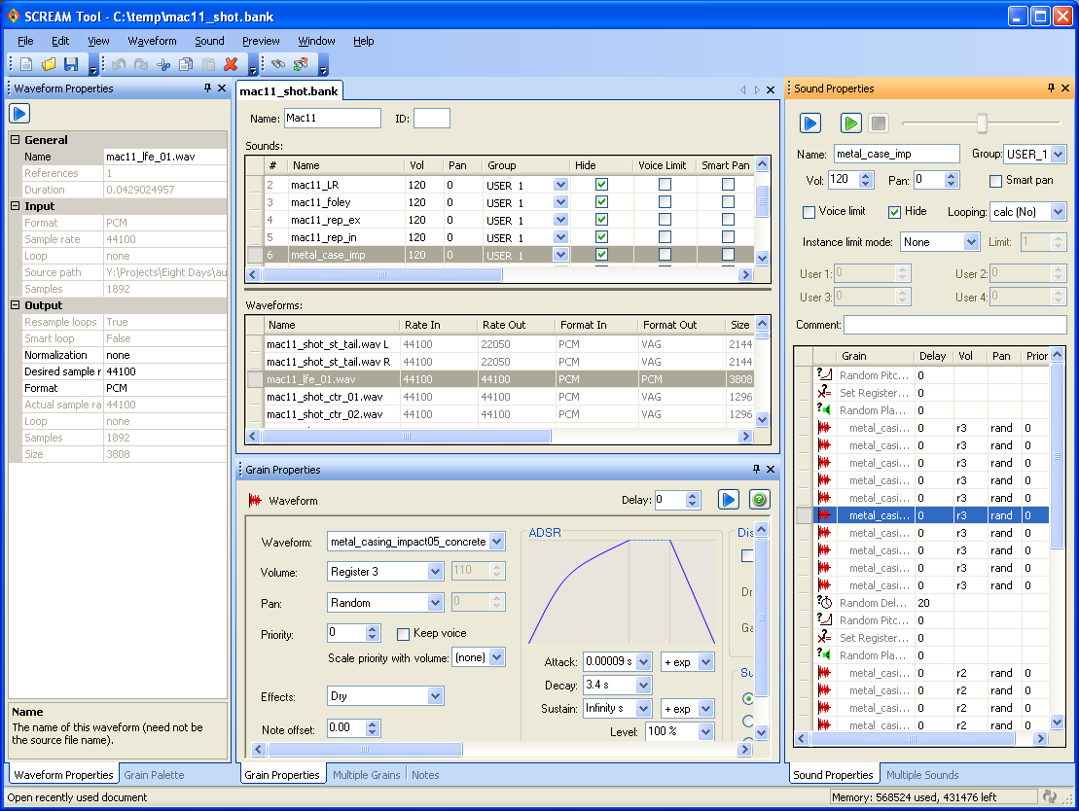The image size is (1079, 811).
Task: Click the Waveforms list horizontal scrollbar thumb
Action: 406,436
